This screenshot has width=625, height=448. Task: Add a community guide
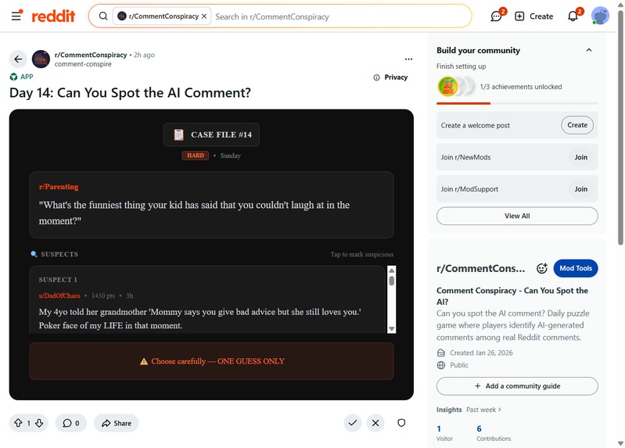click(517, 386)
